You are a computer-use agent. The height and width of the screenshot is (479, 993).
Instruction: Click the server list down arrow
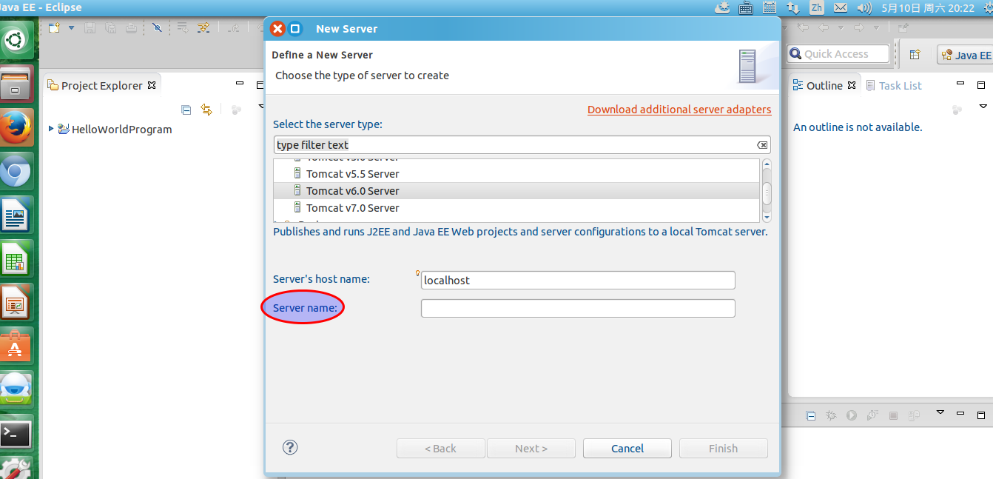click(767, 217)
